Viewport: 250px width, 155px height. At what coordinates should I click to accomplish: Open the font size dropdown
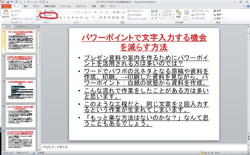tap(82, 12)
